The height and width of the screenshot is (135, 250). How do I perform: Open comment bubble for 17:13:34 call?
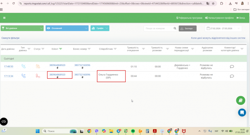[232, 76]
